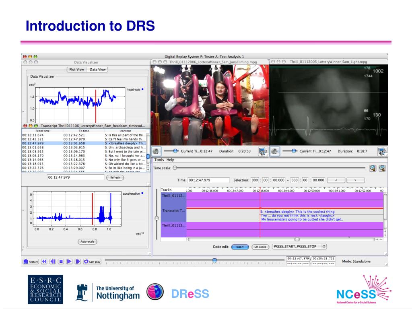Click the 00:12:49.000 mark on the timeline ruler
Image resolution: width=412 pixels, height=309 pixels.
[x=286, y=191]
